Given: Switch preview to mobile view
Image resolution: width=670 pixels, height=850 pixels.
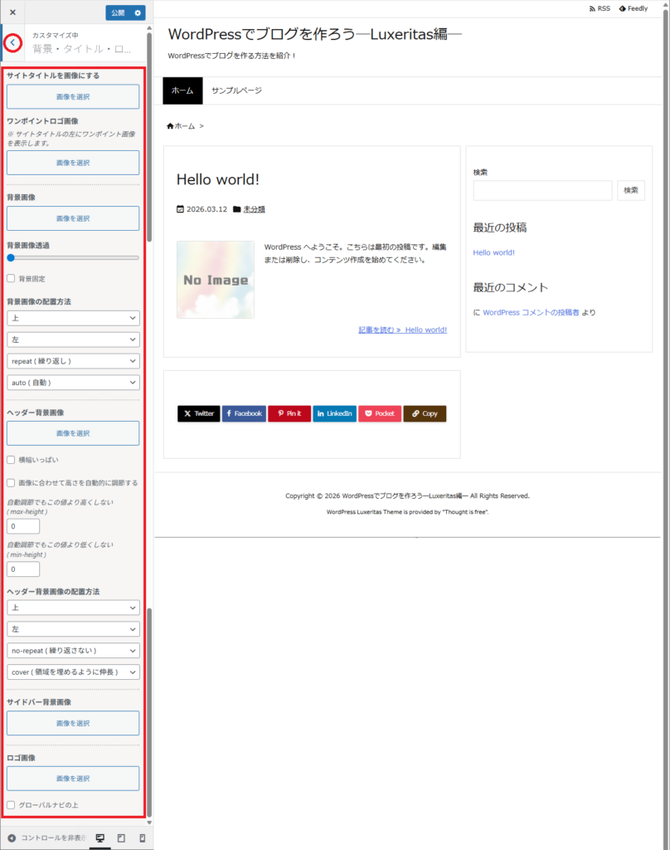Looking at the screenshot, I should pos(141,838).
